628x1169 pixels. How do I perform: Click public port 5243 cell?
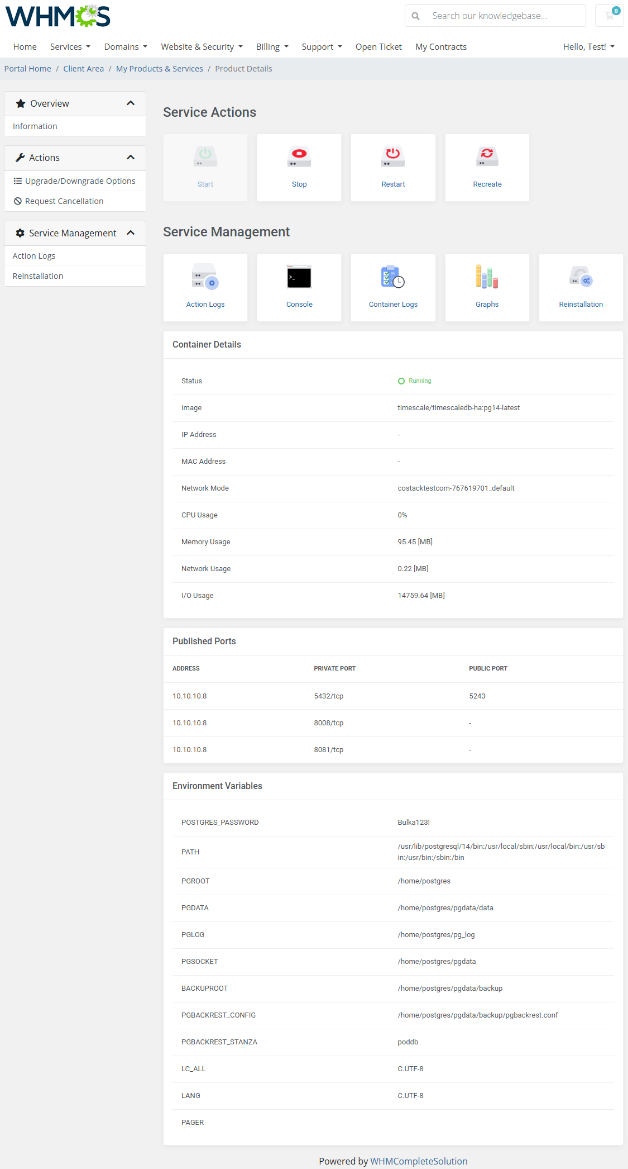[477, 696]
